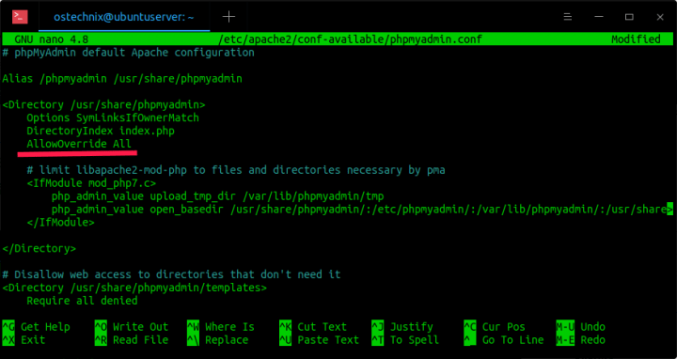Click the '^R Read File' shortcut
Image resolution: width=677 pixels, height=359 pixels.
(x=132, y=340)
